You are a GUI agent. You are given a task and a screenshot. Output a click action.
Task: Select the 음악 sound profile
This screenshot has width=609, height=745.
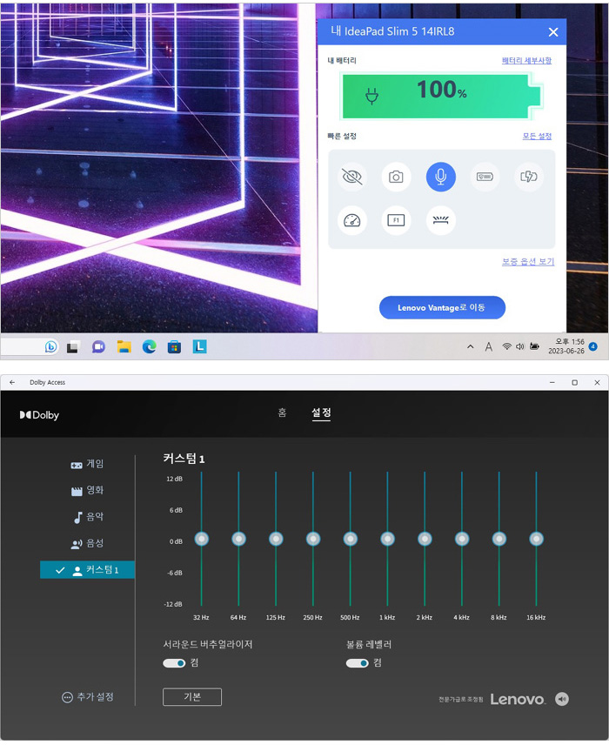87,517
